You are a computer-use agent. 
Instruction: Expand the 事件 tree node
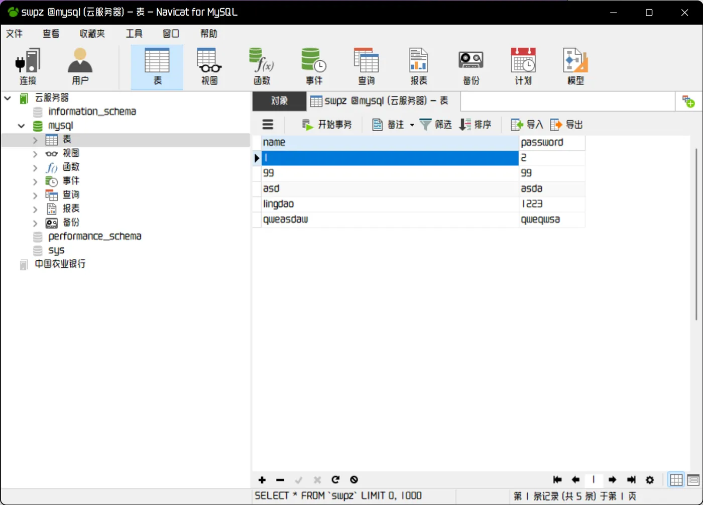tap(35, 181)
